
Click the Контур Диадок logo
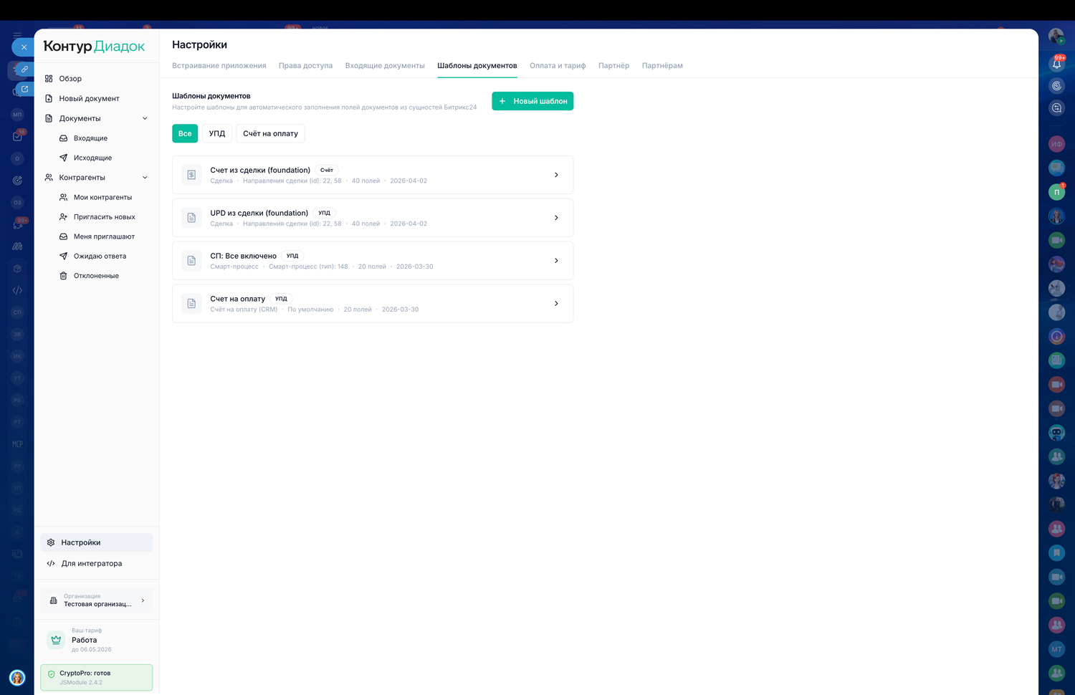click(94, 47)
